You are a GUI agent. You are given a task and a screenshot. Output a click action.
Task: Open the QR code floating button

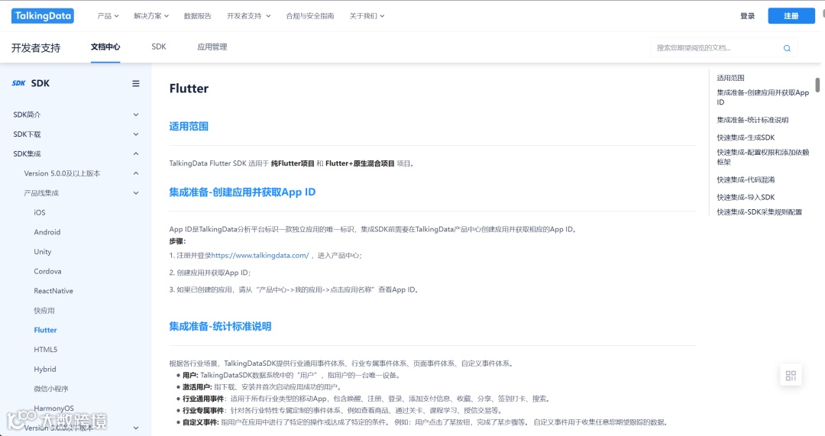pos(791,376)
